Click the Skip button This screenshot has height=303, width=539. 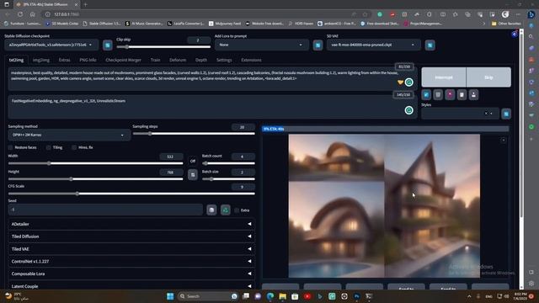[488, 77]
